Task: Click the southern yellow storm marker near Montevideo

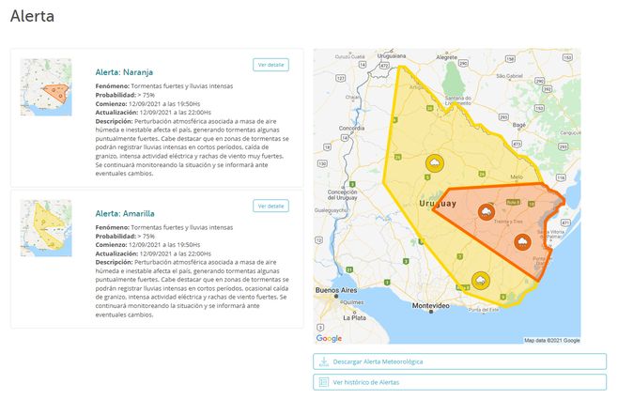Action: [x=481, y=280]
